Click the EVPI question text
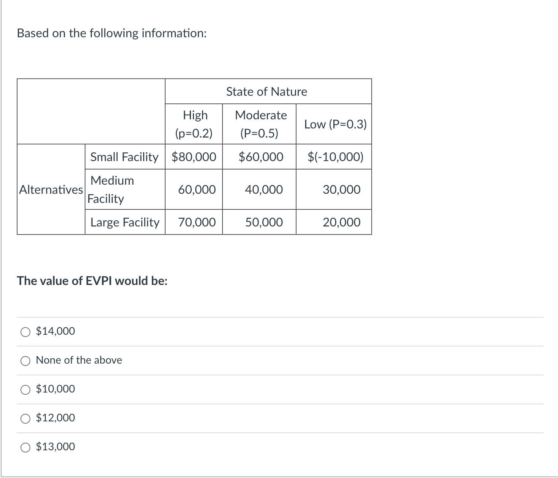This screenshot has height=478, width=558. click(92, 281)
